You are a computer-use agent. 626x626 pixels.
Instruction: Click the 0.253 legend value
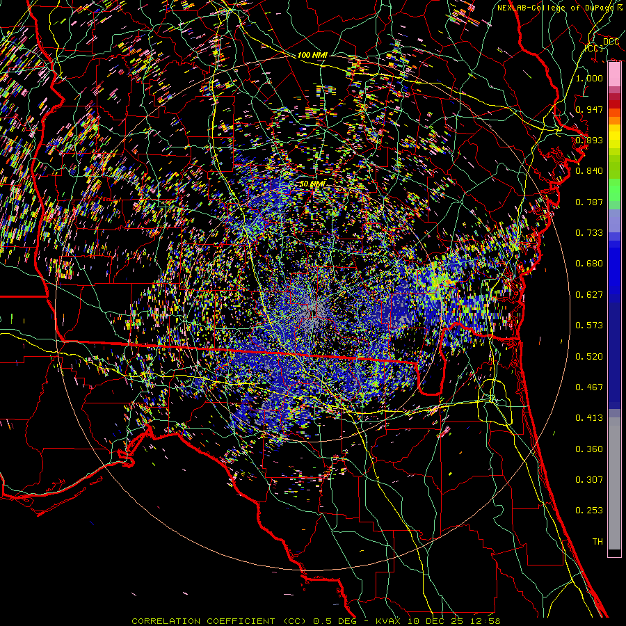589,511
